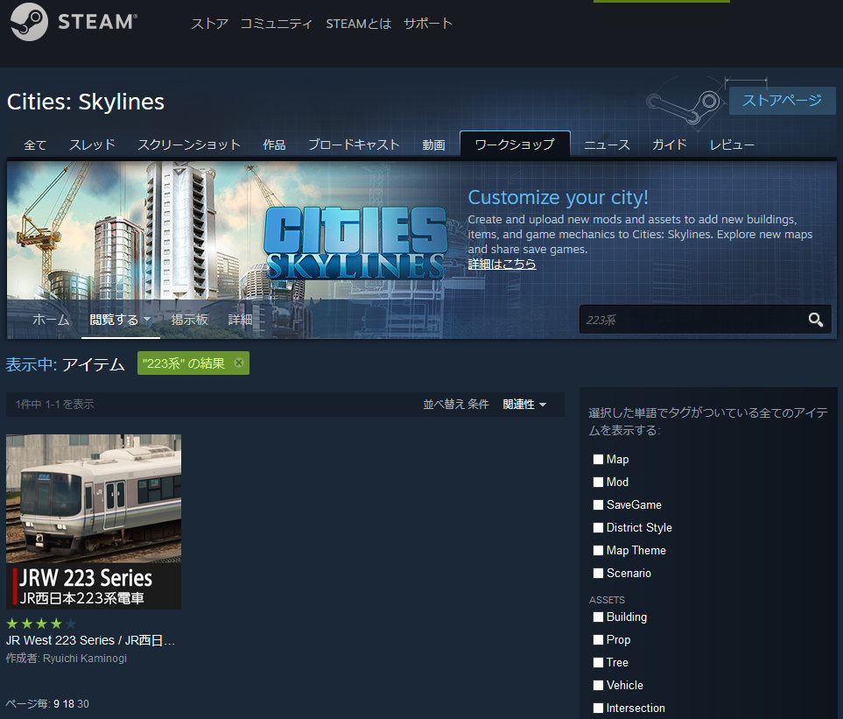The image size is (843, 719).
Task: Select the ワークショップ tab
Action: tap(515, 145)
